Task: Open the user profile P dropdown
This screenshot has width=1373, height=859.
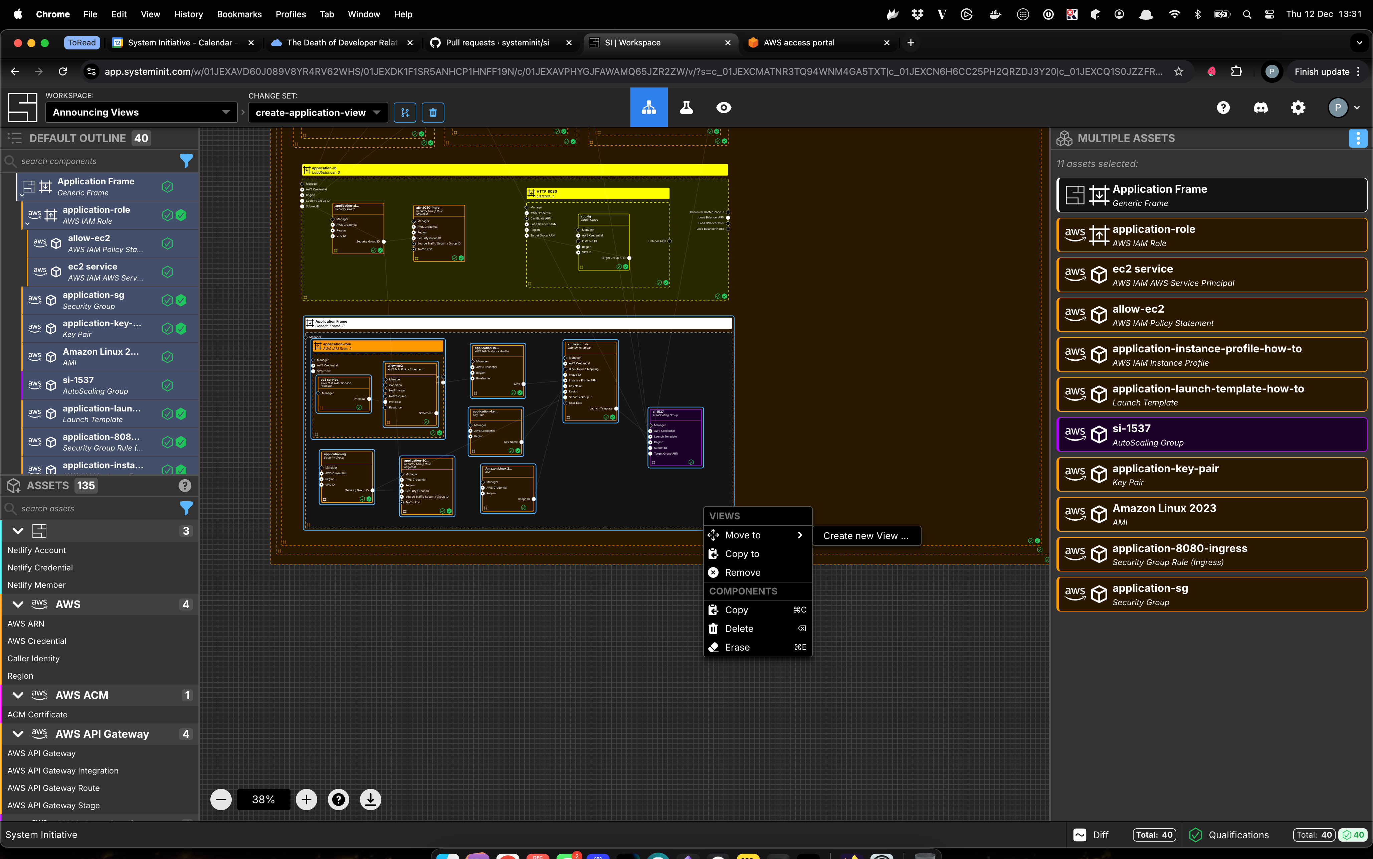Action: (1344, 108)
